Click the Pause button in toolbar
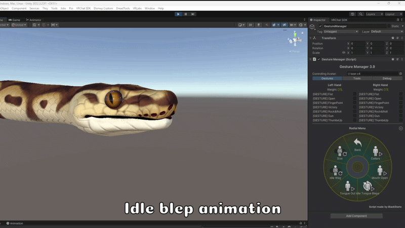405x228 pixels. [x=185, y=14]
